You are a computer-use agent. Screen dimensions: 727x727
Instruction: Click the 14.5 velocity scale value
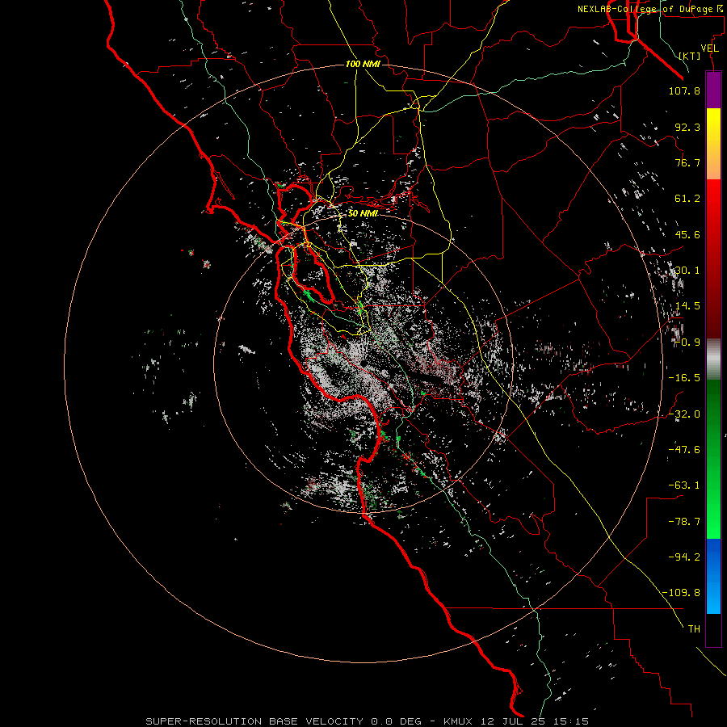coord(687,306)
